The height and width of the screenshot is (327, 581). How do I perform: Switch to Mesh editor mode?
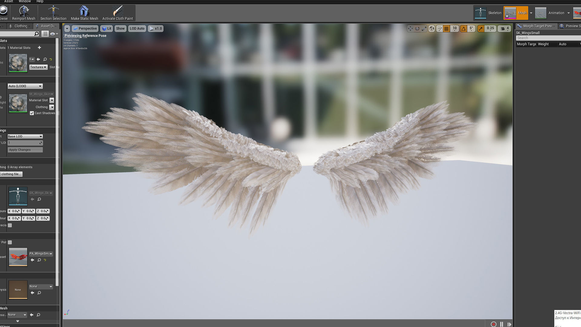click(516, 13)
